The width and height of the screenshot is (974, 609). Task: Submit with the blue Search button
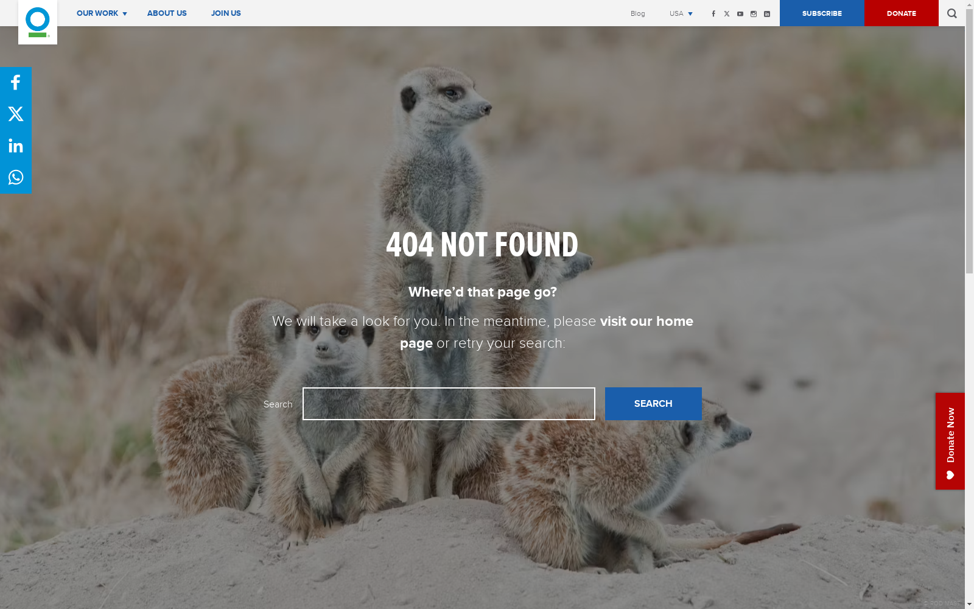(x=653, y=404)
